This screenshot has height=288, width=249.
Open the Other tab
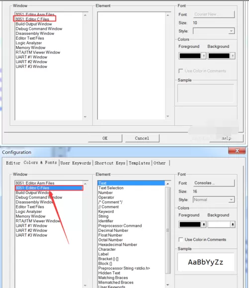point(160,163)
